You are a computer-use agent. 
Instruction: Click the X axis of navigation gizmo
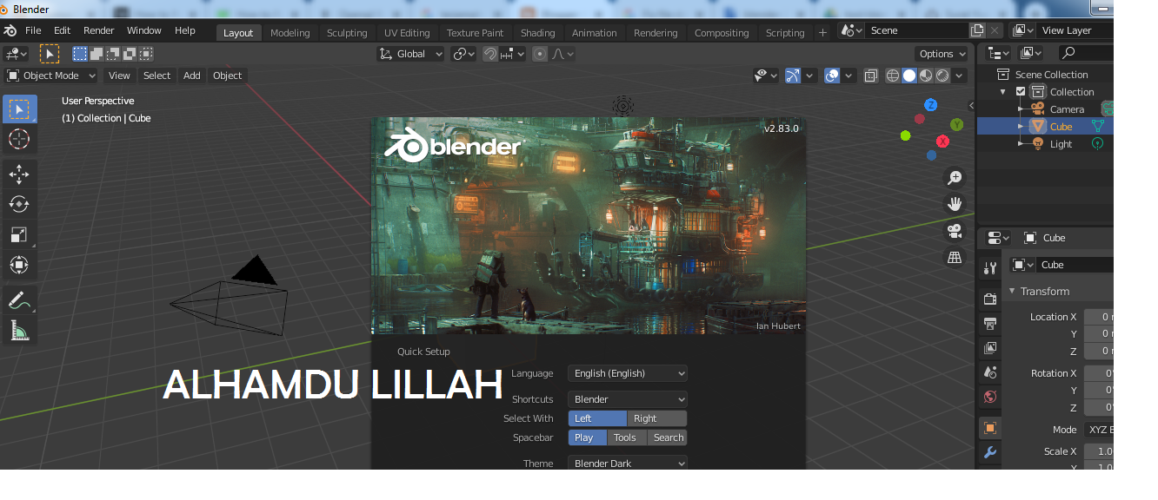(x=942, y=141)
